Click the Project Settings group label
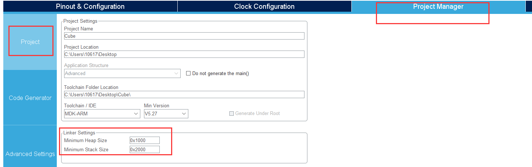This screenshot has width=532, height=167. [80, 21]
